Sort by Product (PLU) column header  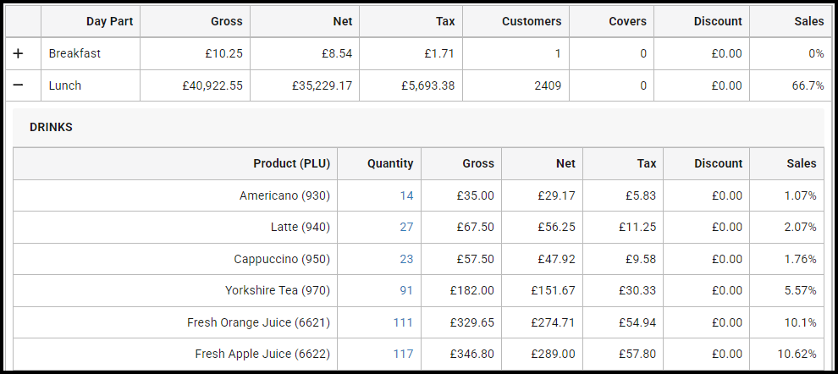tap(291, 163)
